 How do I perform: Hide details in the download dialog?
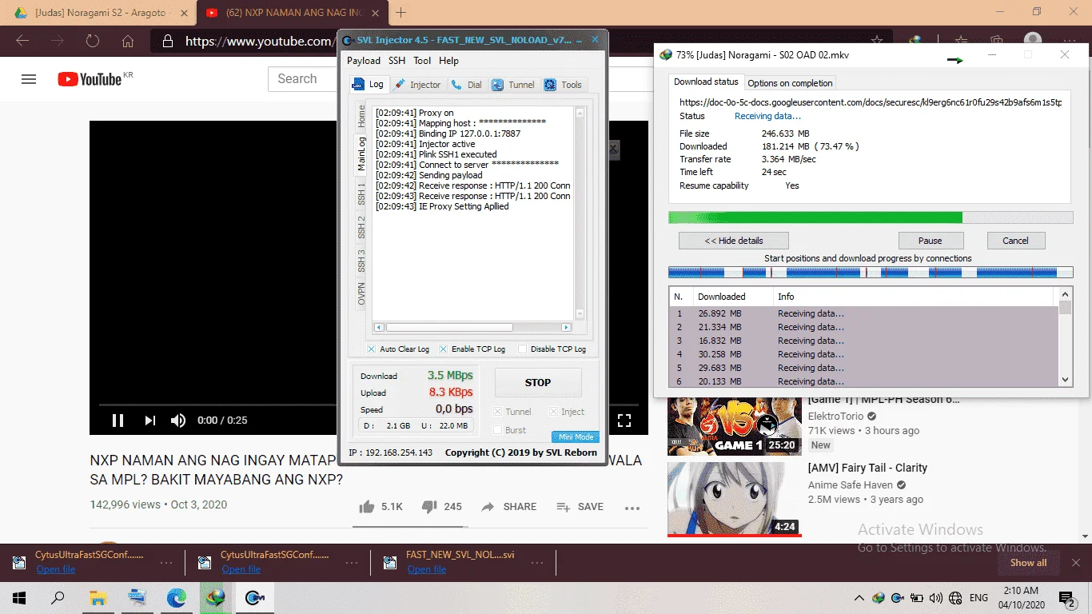(734, 241)
